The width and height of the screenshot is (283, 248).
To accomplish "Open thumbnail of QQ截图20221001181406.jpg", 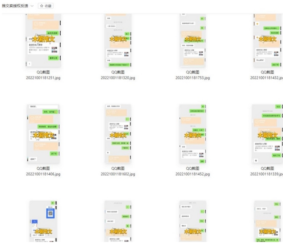I will point(43,134).
